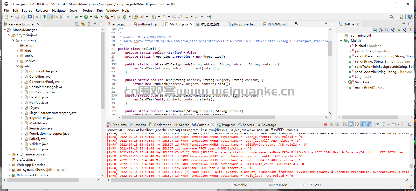Viewport: 416px width, 191px height.
Task: Expand the src/main/resources folder
Action: click(9, 154)
